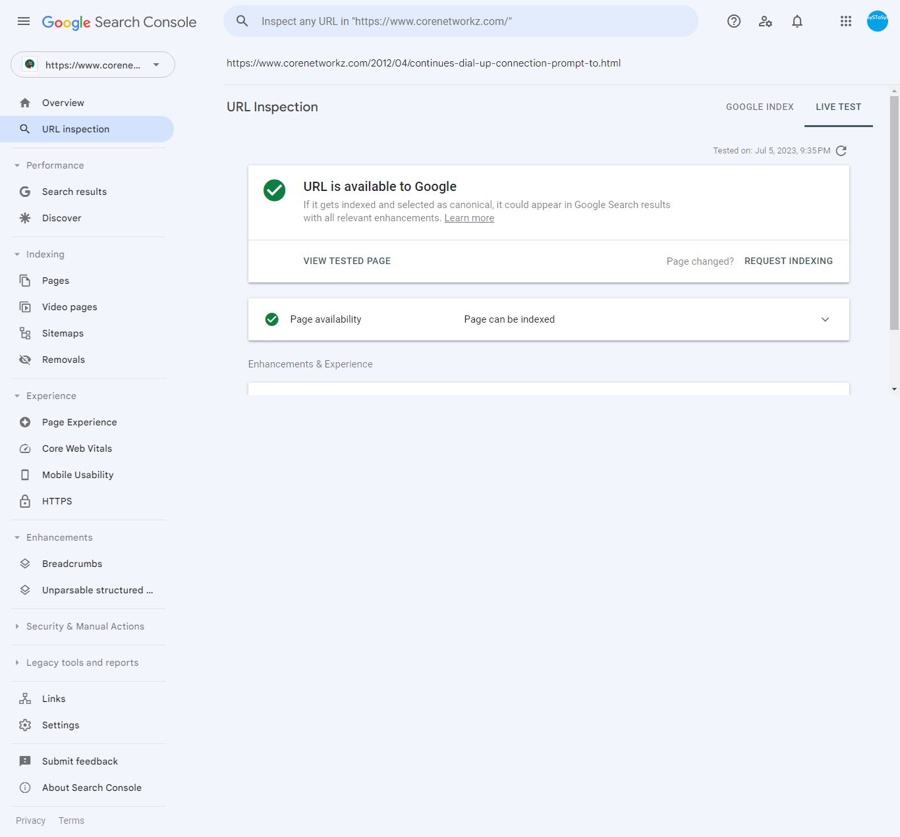This screenshot has width=900, height=837.
Task: Click the refresh live test icon
Action: pos(841,151)
